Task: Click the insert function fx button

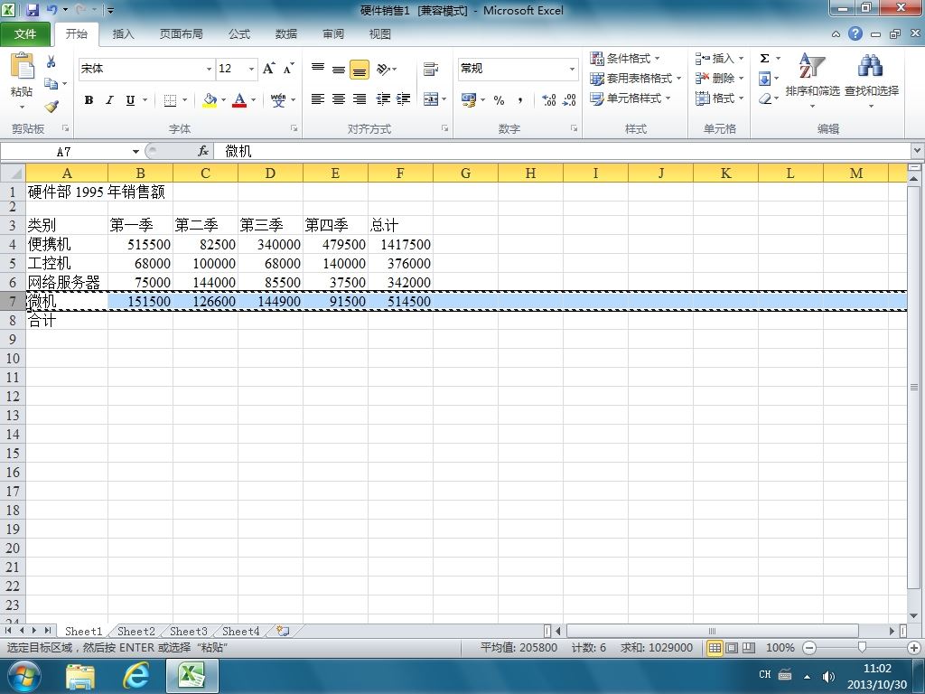Action: 203,152
